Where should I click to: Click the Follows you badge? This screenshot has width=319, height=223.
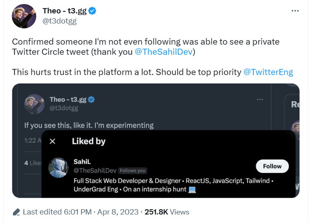tap(133, 171)
